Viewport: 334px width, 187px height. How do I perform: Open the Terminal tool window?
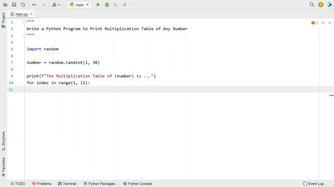click(x=67, y=183)
